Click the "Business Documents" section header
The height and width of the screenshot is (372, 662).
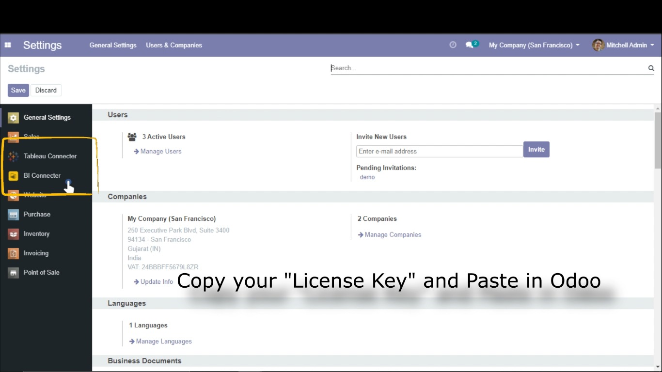[144, 361]
